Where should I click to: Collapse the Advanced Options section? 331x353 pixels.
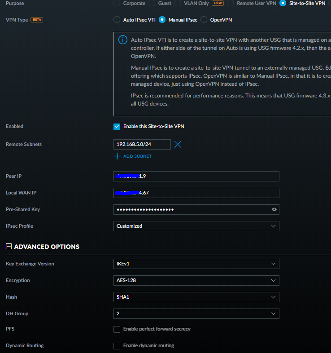coord(9,247)
